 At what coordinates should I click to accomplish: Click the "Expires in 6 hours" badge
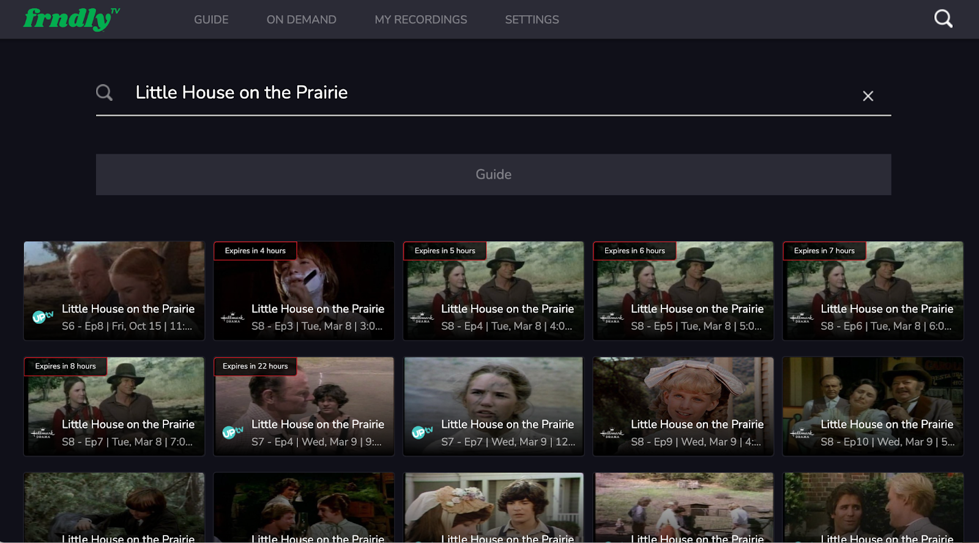click(635, 251)
